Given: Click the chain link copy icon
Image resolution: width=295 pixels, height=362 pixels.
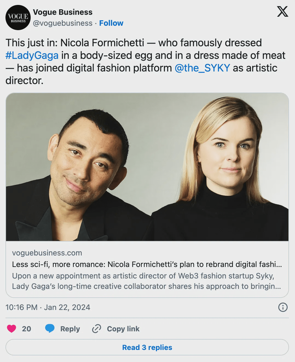Looking at the screenshot, I should pos(97,329).
